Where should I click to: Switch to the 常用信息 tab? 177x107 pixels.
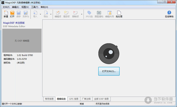point(49,99)
